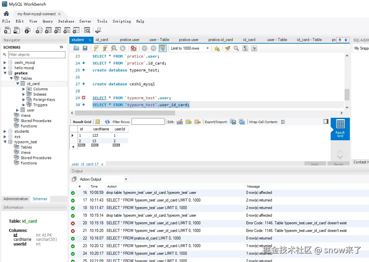
Task: Expand the ceshi_mysql schema
Action: tap(5, 63)
